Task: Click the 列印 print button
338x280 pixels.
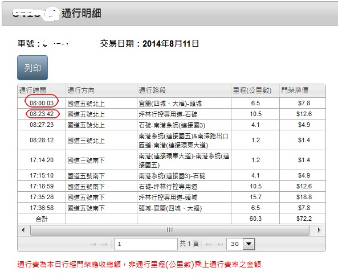Action: tap(32, 68)
